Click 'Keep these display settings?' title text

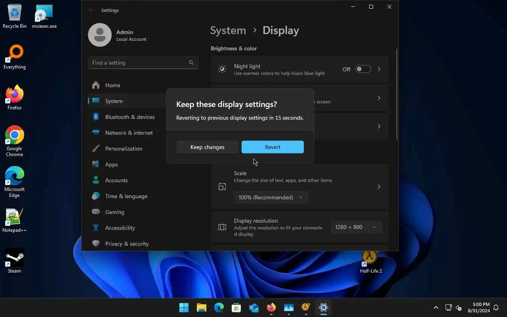[227, 104]
